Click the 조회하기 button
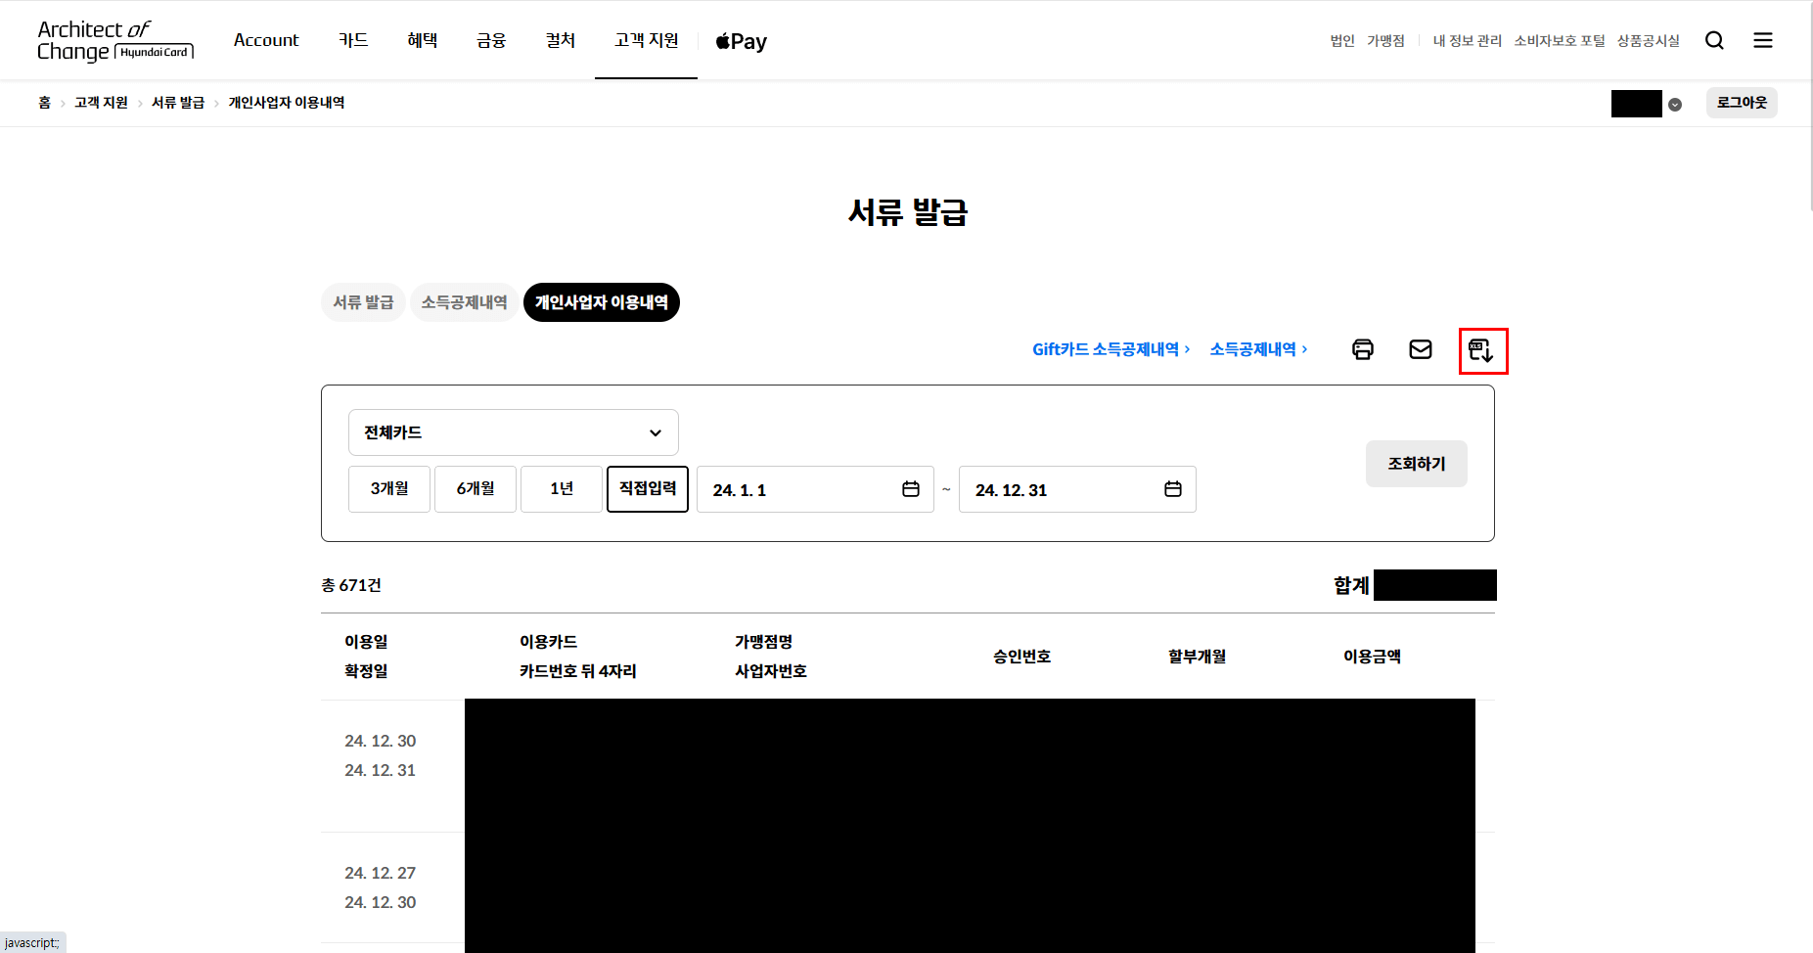 [x=1416, y=463]
